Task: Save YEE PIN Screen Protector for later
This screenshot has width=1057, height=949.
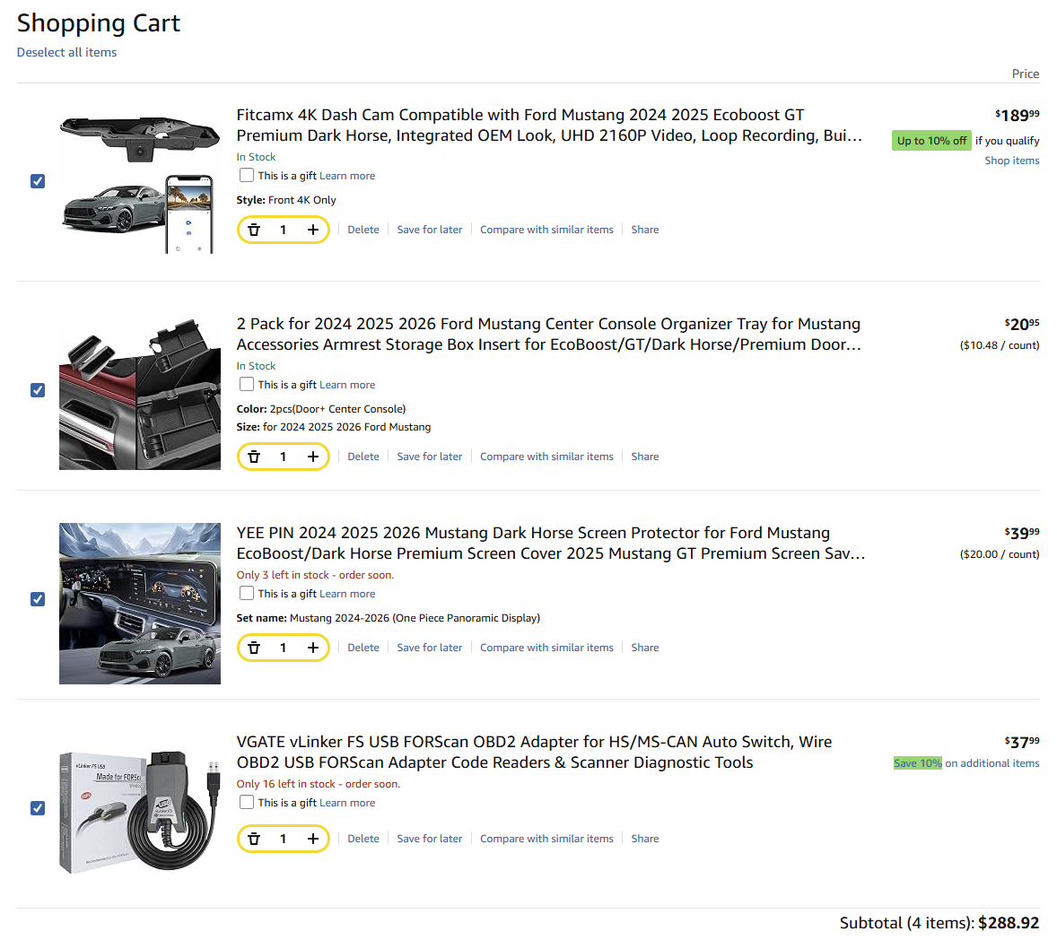Action: [x=430, y=648]
